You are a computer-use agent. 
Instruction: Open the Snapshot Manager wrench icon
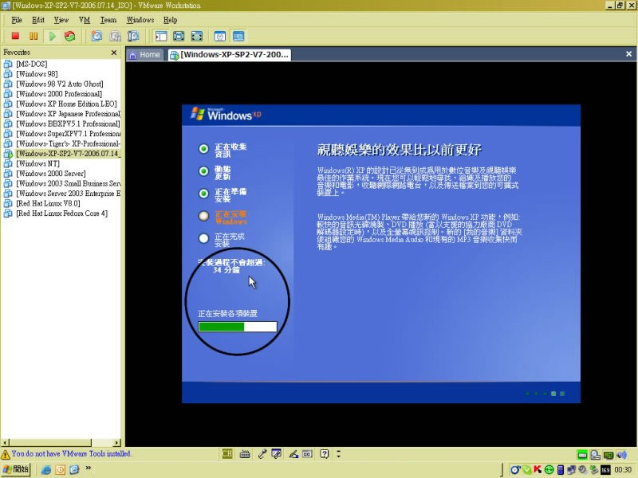coord(133,36)
